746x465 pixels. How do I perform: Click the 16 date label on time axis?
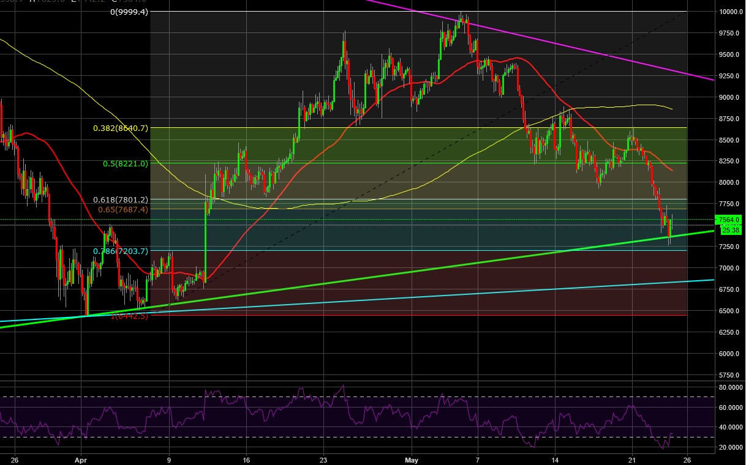click(246, 459)
